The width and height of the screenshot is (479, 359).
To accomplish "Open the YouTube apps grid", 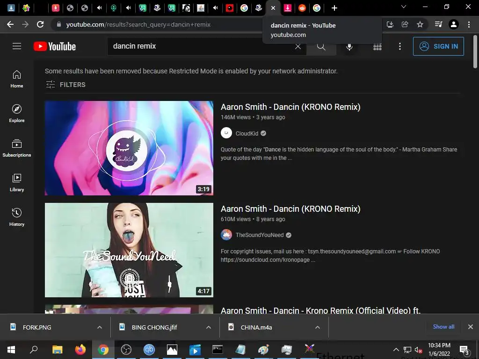I will click(x=377, y=46).
